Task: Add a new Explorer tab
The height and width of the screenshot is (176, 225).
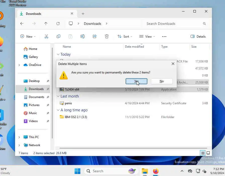Action: point(83,14)
